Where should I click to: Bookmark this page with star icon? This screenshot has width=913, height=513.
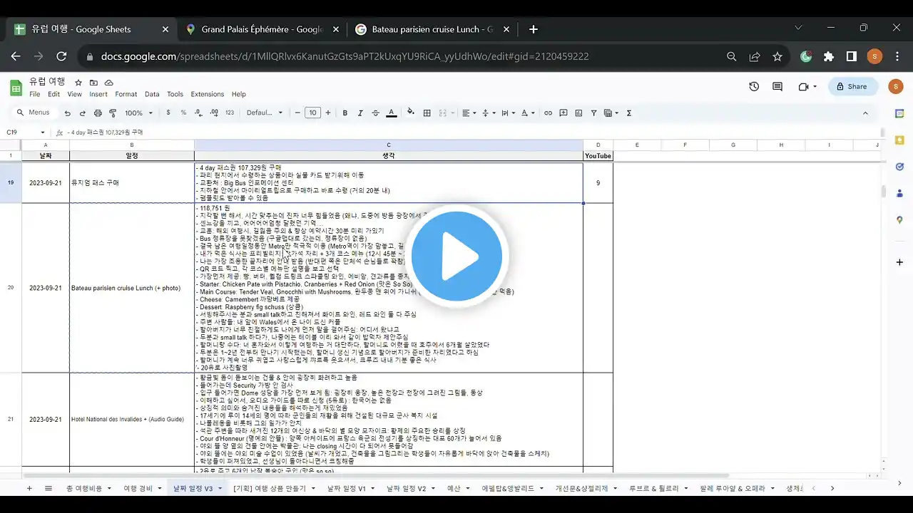777,56
